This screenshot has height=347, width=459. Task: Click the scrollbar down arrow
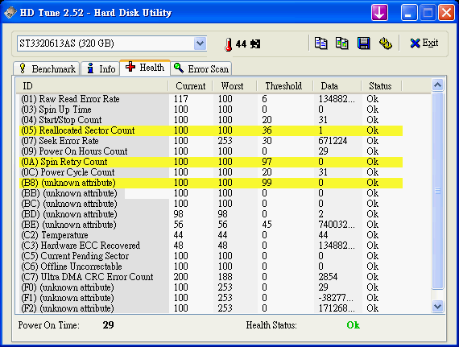[437, 306]
